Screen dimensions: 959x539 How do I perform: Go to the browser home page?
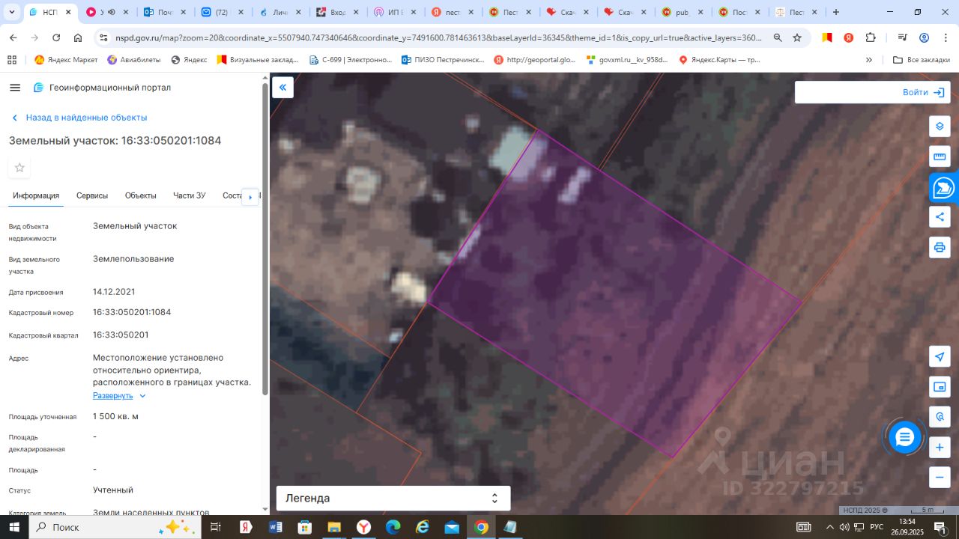(78, 38)
